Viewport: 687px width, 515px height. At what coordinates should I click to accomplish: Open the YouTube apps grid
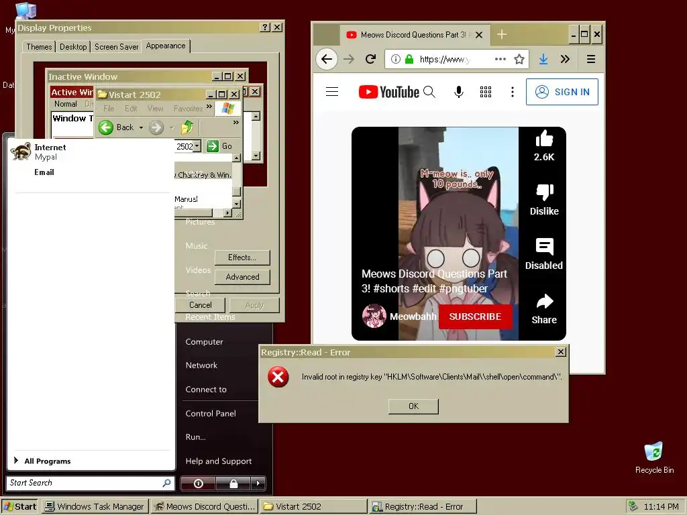point(486,91)
